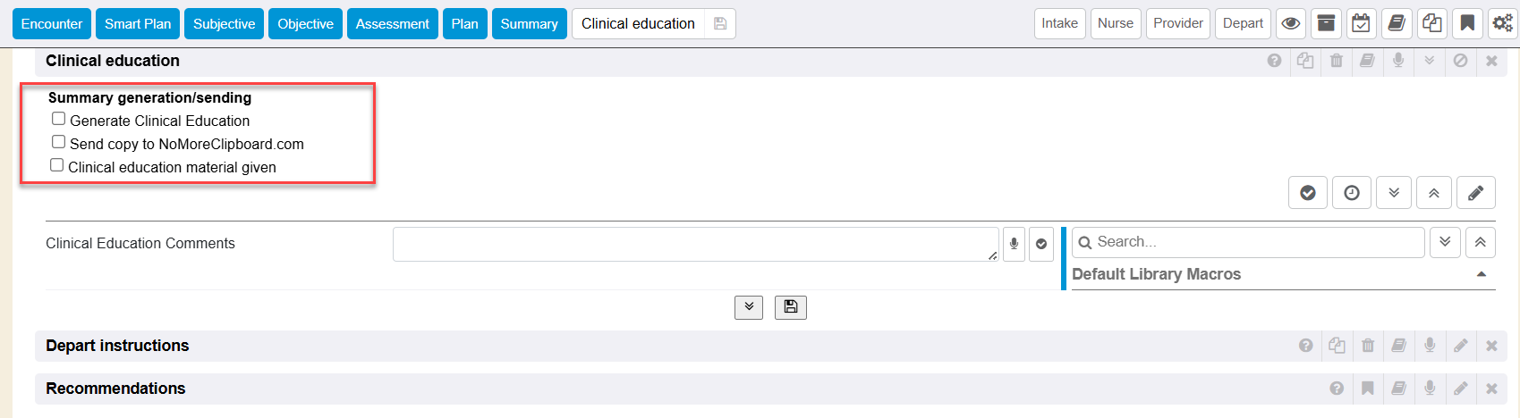Tick Clinical education material given checkbox
The height and width of the screenshot is (418, 1520).
[57, 165]
